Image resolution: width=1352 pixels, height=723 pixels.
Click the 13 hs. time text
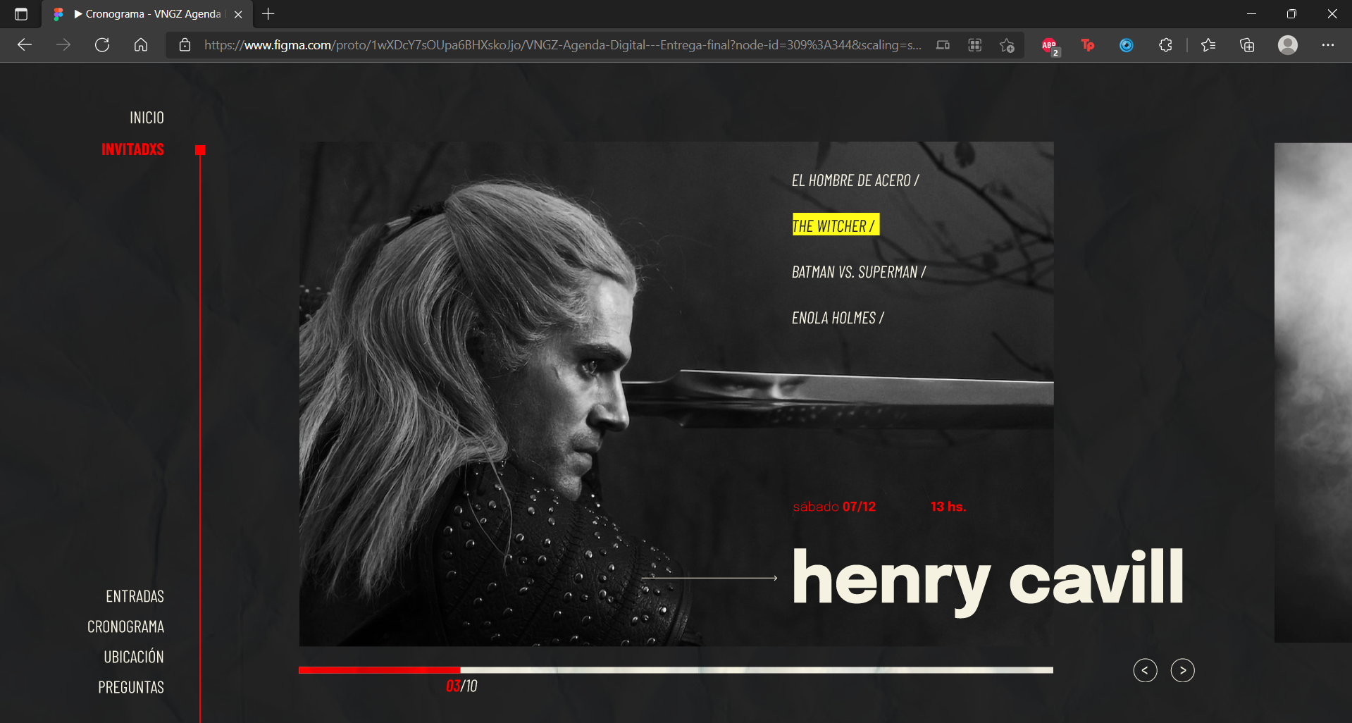(948, 507)
